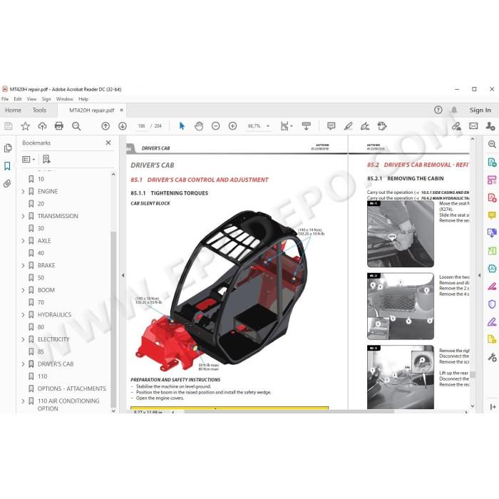Open the Help menu
This screenshot has height=499, width=499.
[83, 99]
